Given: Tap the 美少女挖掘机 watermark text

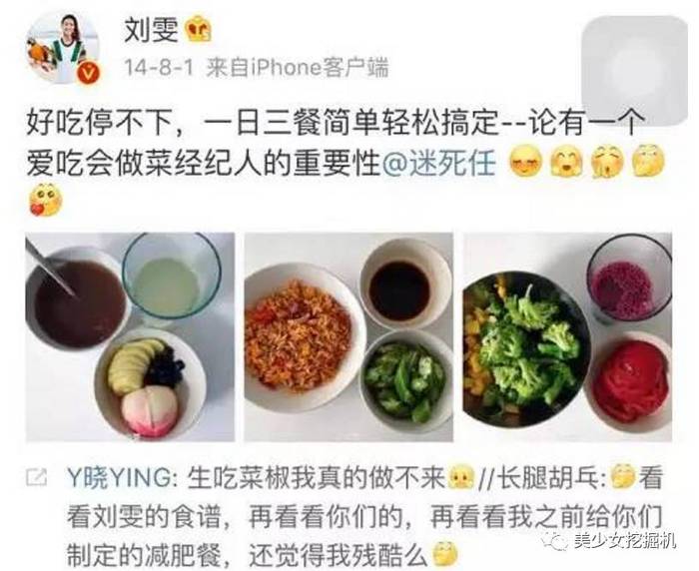Looking at the screenshot, I should pos(624,541).
